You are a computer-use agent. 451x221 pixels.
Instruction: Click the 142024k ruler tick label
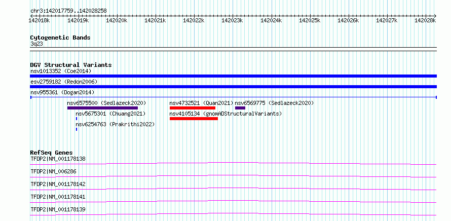271,20
